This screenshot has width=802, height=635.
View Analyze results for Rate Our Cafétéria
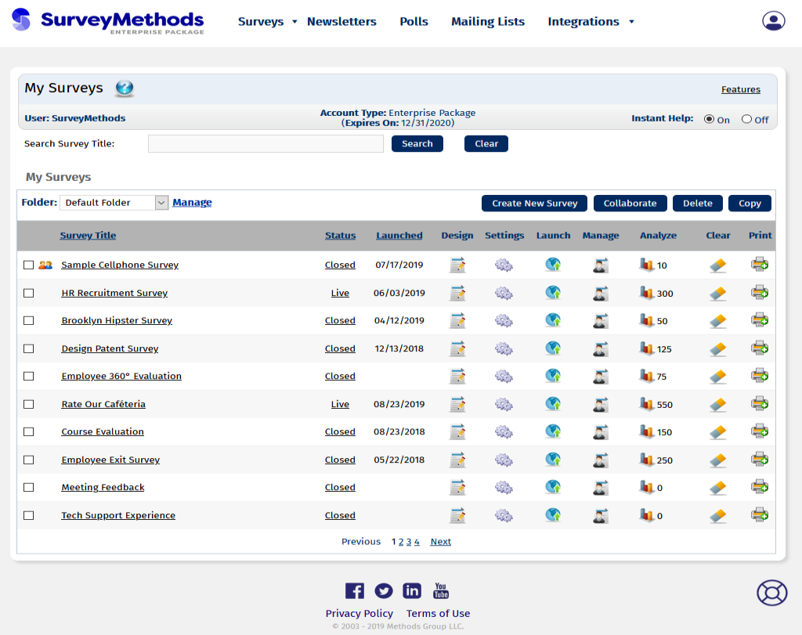[x=648, y=404]
